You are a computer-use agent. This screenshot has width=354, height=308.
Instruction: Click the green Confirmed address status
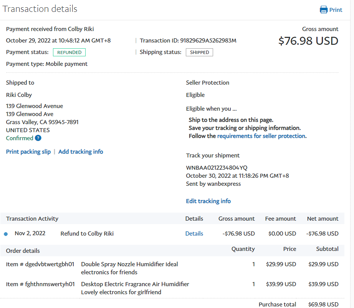click(20, 138)
